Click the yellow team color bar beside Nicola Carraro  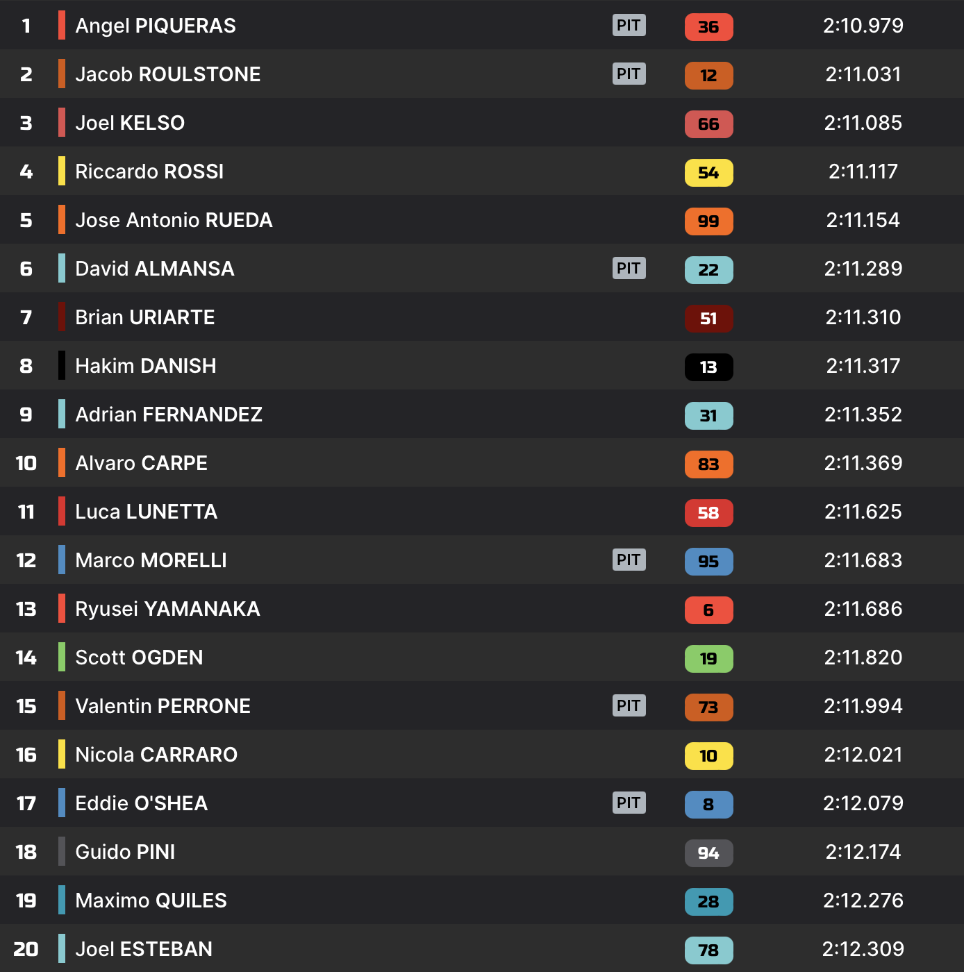pos(62,754)
